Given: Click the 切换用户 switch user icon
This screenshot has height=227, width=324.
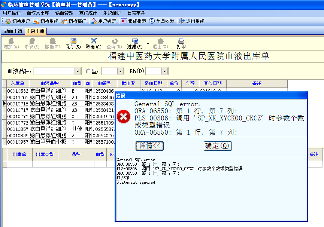Looking at the screenshot, I should tap(8, 21).
